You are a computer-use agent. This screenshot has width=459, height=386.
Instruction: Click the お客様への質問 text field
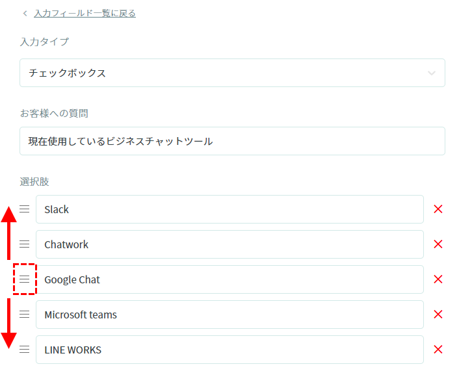[x=232, y=141]
